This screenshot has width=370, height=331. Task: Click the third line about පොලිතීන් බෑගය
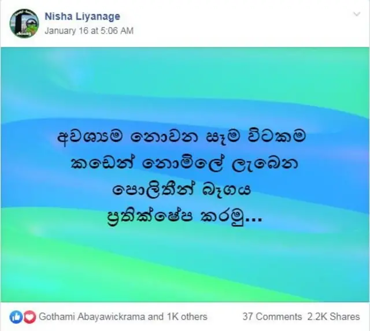tap(182, 190)
